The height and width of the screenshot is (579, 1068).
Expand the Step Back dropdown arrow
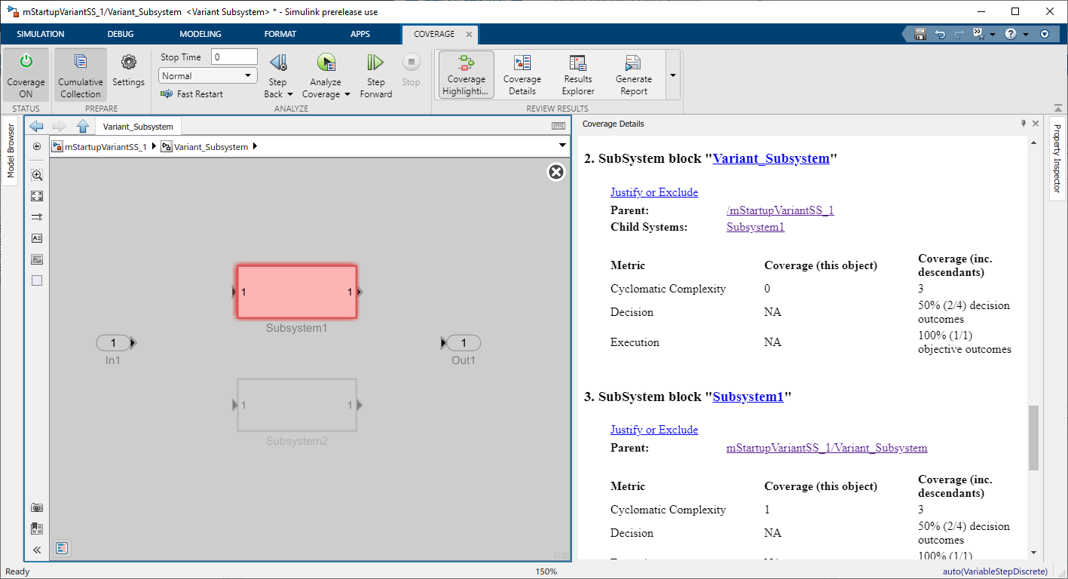[x=289, y=93]
